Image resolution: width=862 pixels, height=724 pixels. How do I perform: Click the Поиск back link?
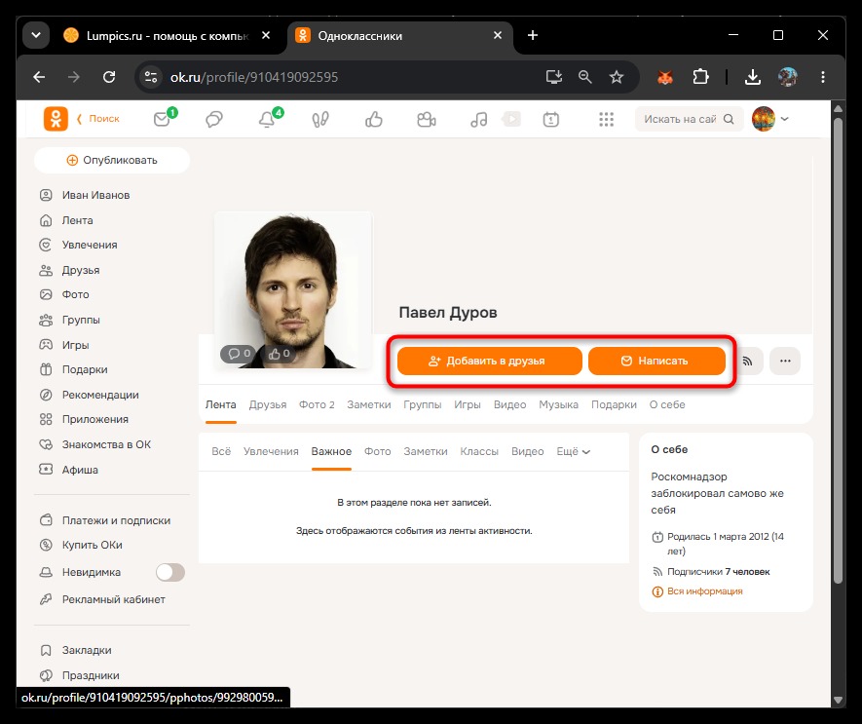[98, 119]
